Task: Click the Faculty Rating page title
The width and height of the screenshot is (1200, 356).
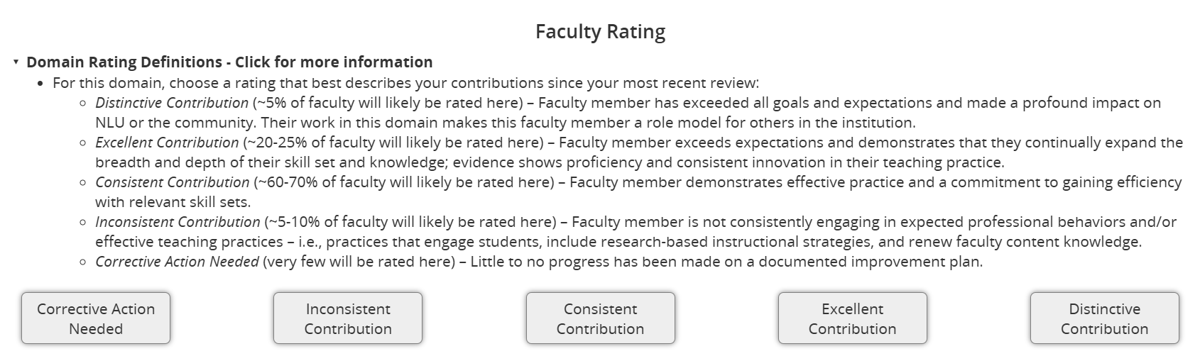Action: 600,32
